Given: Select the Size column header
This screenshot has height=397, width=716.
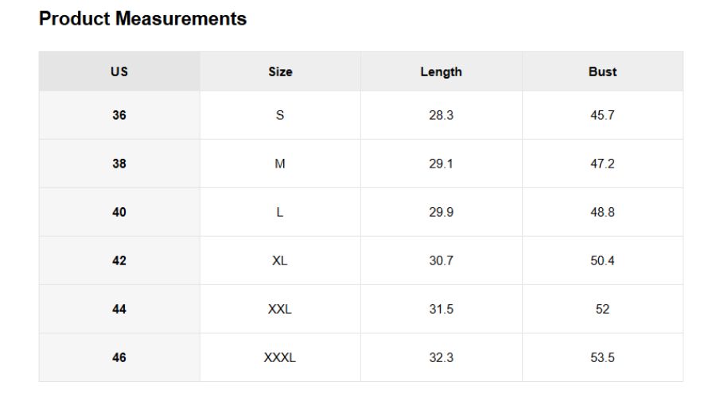Looking at the screenshot, I should click(280, 71).
